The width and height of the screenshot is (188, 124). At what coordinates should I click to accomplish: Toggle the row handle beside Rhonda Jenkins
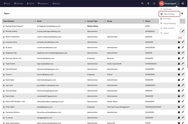coord(4,31)
